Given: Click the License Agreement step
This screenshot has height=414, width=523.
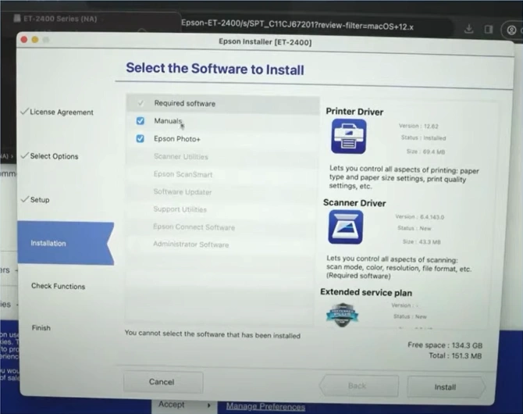Looking at the screenshot, I should [x=61, y=112].
